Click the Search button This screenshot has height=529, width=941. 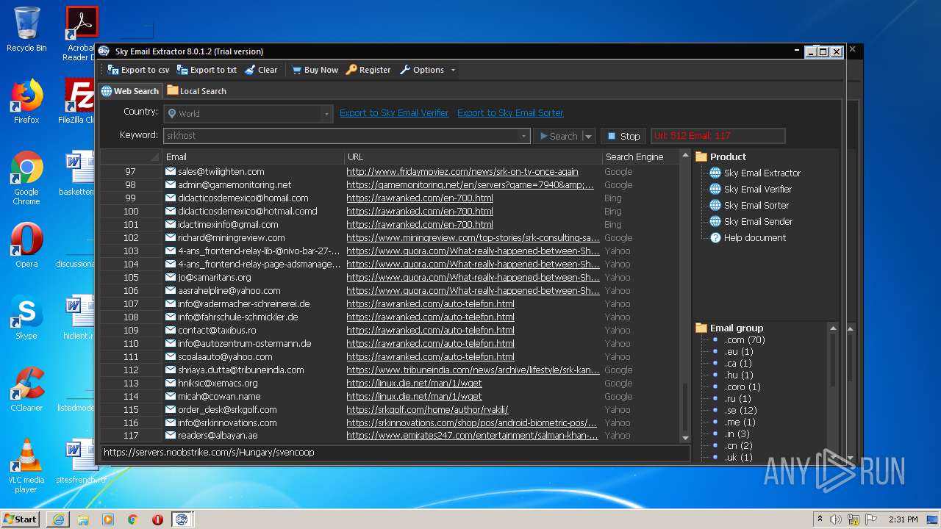pyautogui.click(x=558, y=136)
